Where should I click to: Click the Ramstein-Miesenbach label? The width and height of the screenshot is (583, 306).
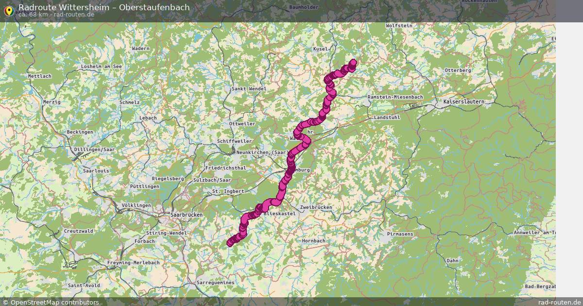pos(395,97)
